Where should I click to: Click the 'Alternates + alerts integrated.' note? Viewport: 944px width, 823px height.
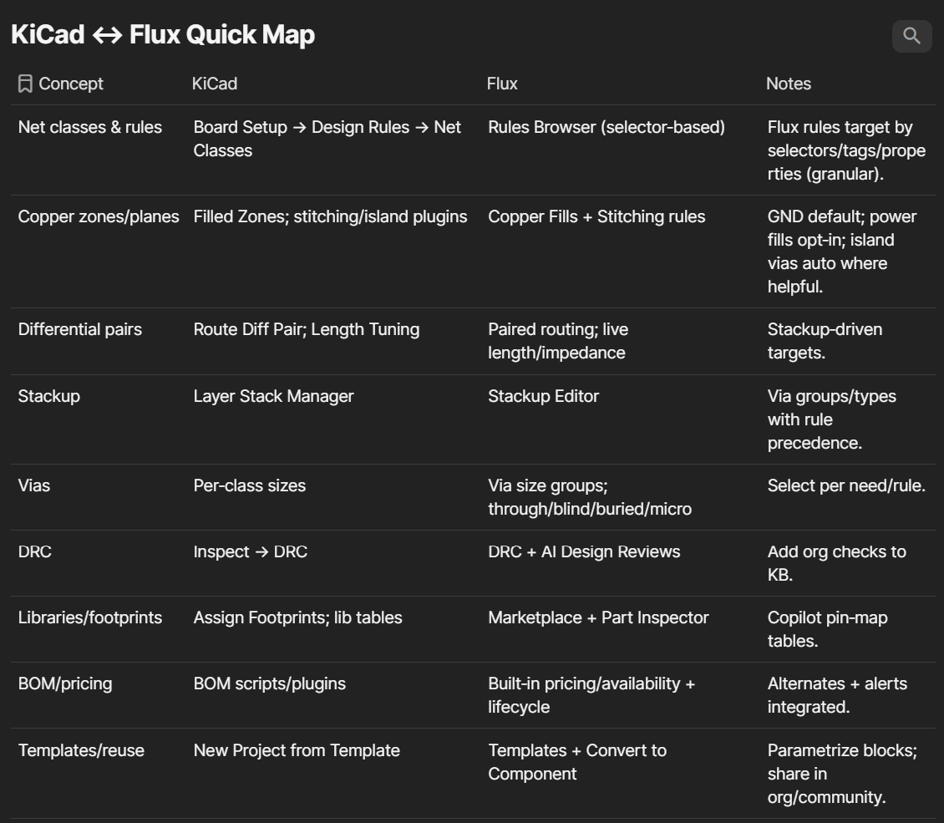point(837,695)
